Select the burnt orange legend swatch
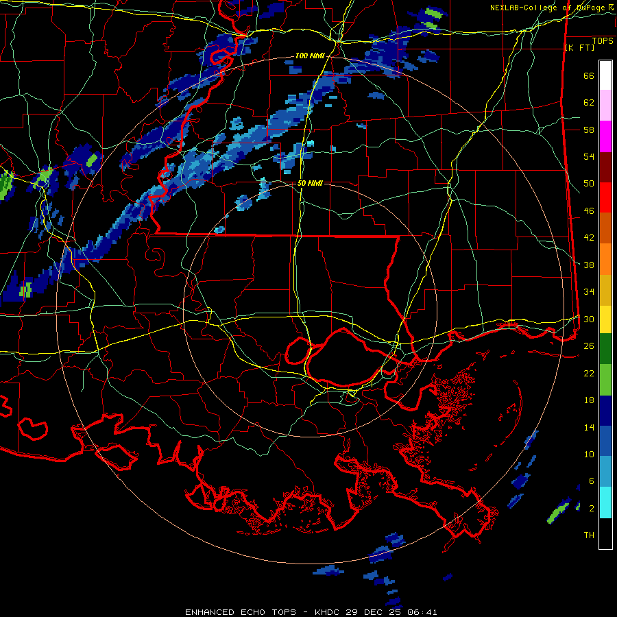Screen dimensions: 617x617 (x=605, y=228)
